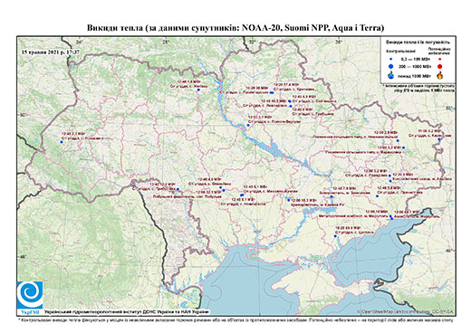Screen dimensions: 471x333
Task: Click the '12:00 2,9 МВт' label
Action: click(386, 132)
